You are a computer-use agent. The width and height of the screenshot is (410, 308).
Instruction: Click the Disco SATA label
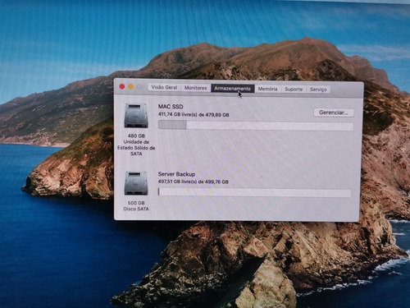point(136,209)
